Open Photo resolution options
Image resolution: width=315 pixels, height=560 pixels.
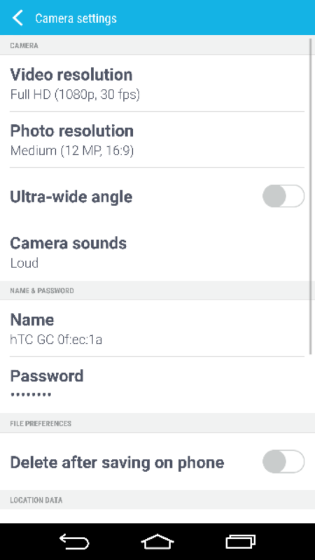click(x=157, y=139)
